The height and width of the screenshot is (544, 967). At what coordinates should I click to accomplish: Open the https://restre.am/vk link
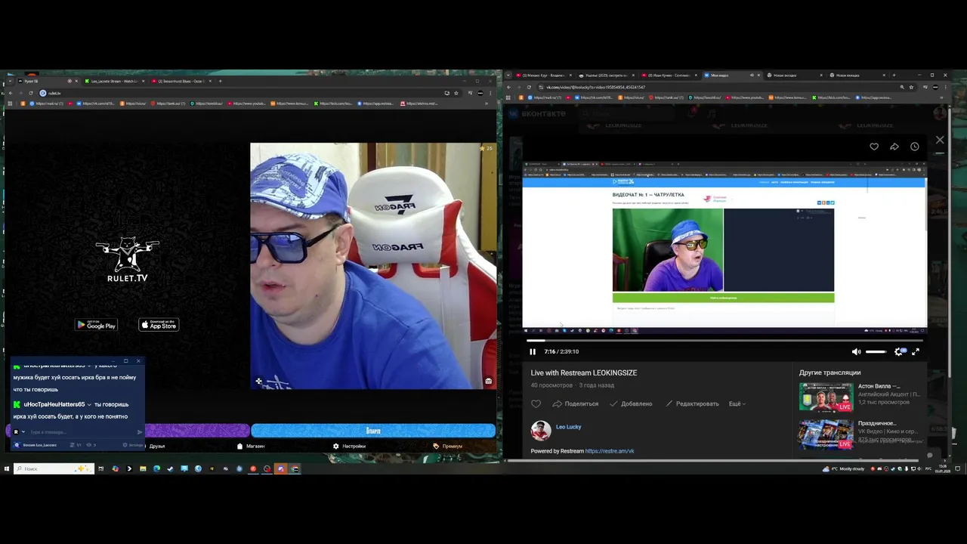610,451
